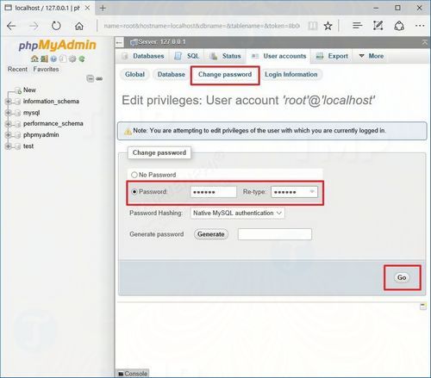Click the Re-type password input field
The width and height of the screenshot is (431, 378).
click(294, 192)
